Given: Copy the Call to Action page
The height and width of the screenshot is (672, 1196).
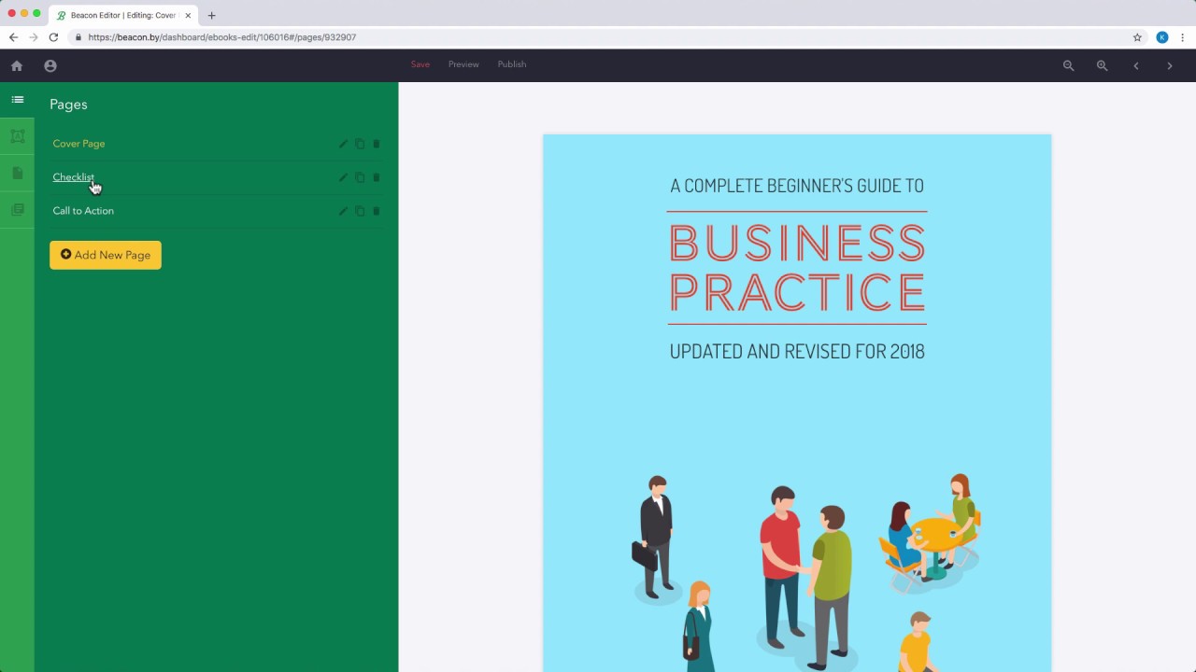Looking at the screenshot, I should click(360, 211).
